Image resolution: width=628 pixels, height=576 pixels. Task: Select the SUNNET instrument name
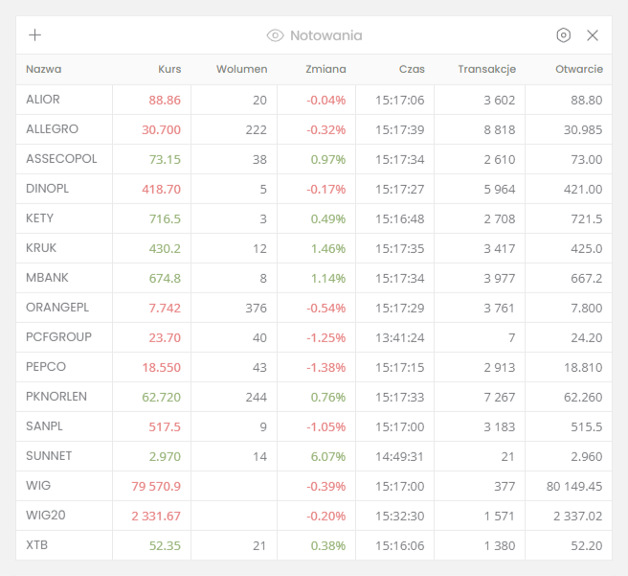click(x=49, y=456)
